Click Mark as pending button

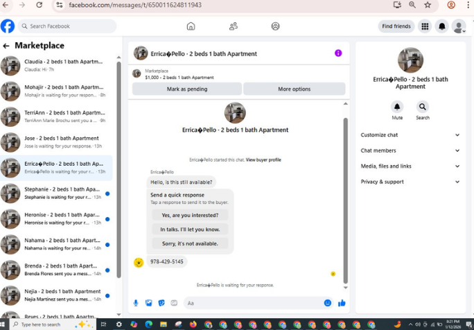[187, 89]
